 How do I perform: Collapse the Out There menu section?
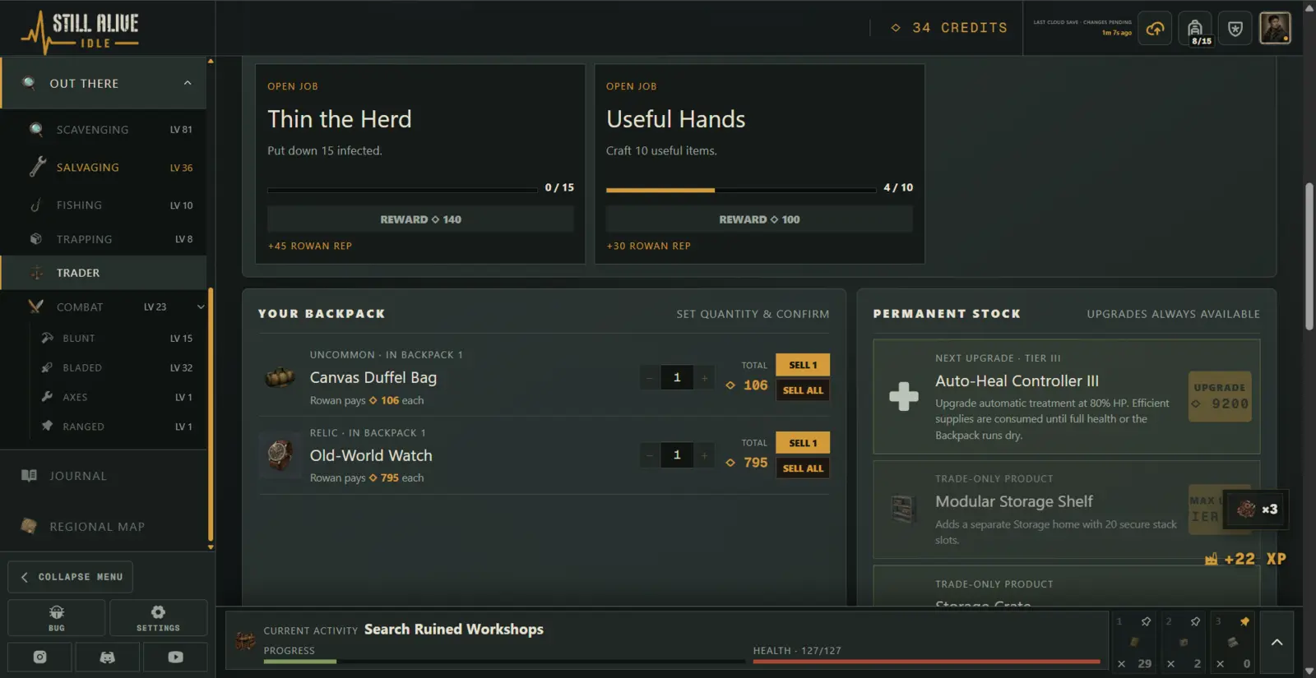pyautogui.click(x=188, y=83)
